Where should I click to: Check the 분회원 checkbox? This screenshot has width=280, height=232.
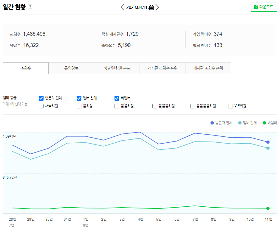point(79,106)
